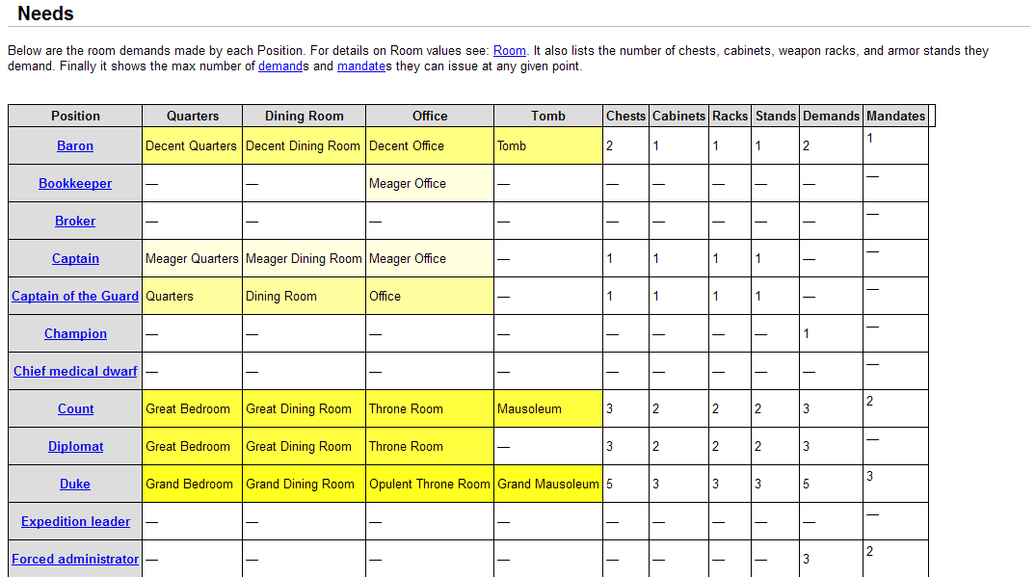Select the Tomb column header
This screenshot has width=1036, height=577.
coord(547,116)
